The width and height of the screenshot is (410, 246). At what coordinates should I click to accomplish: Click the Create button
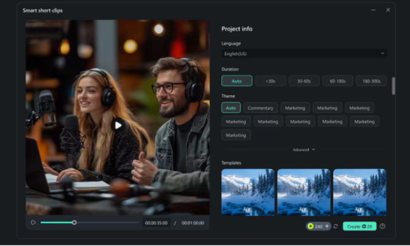click(359, 226)
